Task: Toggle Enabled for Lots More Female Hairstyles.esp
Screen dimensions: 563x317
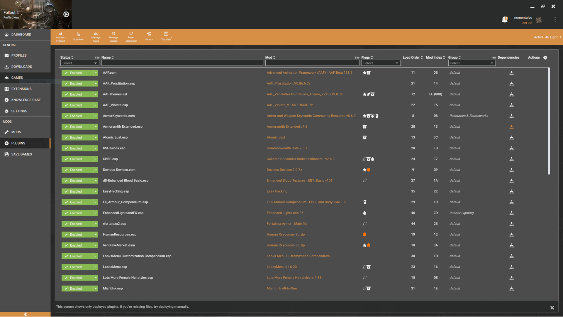Action: coord(77,278)
